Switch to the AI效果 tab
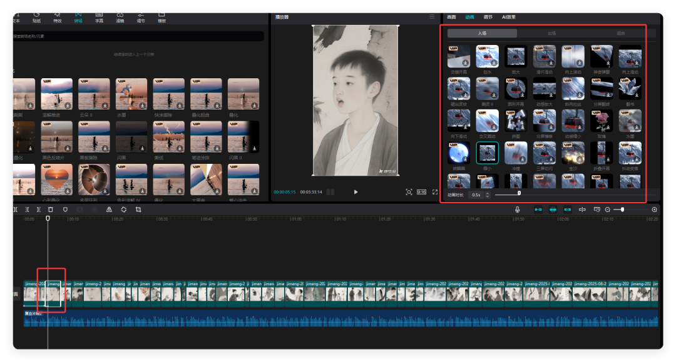676x362 pixels. pos(508,17)
